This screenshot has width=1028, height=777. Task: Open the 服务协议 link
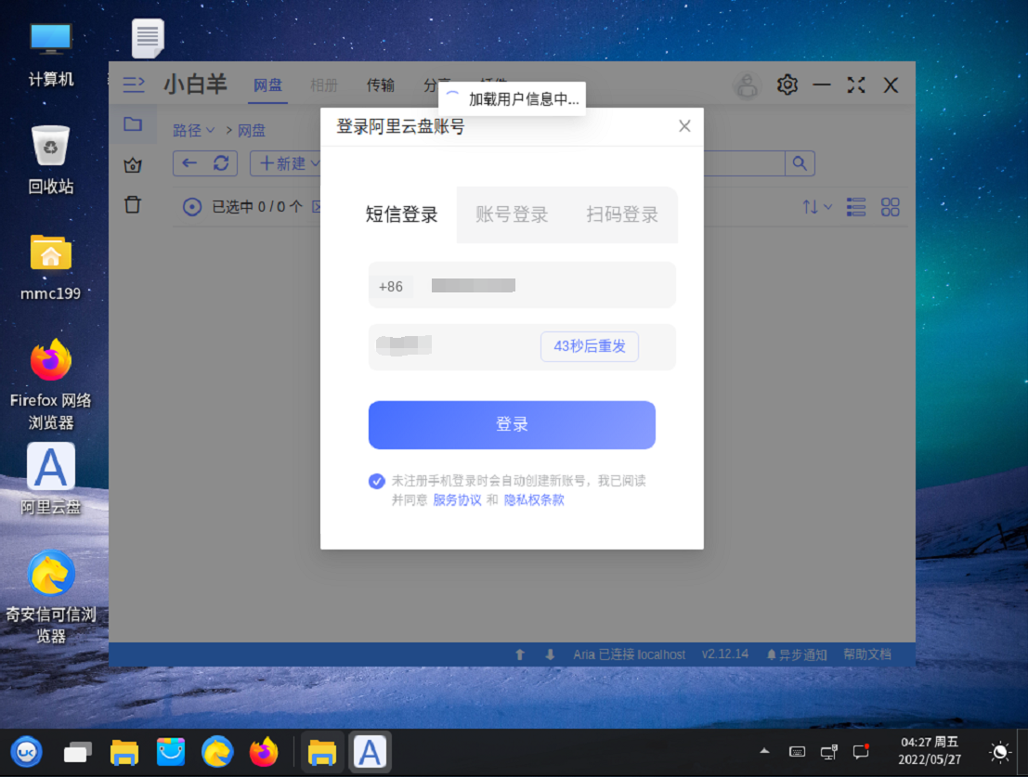pos(457,499)
